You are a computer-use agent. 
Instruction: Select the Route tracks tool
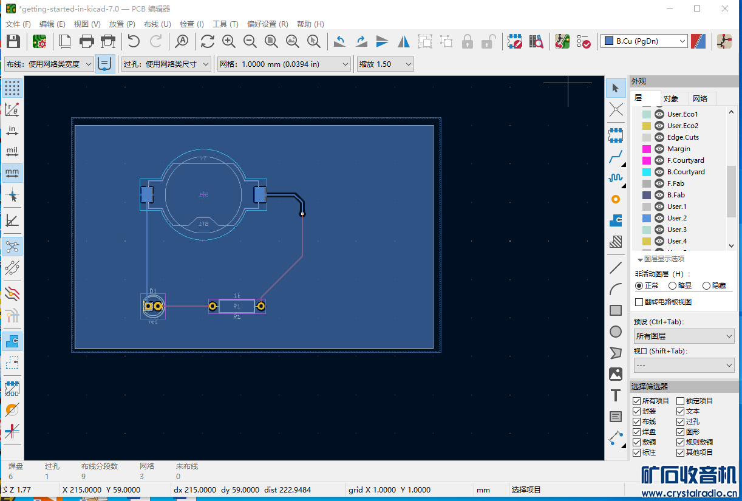pos(616,157)
